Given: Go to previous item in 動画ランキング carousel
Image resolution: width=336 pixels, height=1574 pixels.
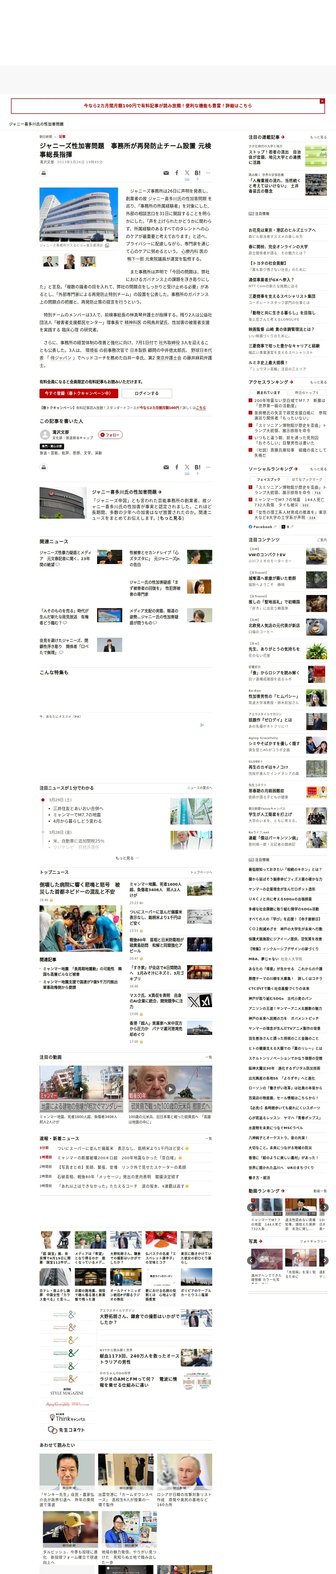Looking at the screenshot, I should (251, 1207).
